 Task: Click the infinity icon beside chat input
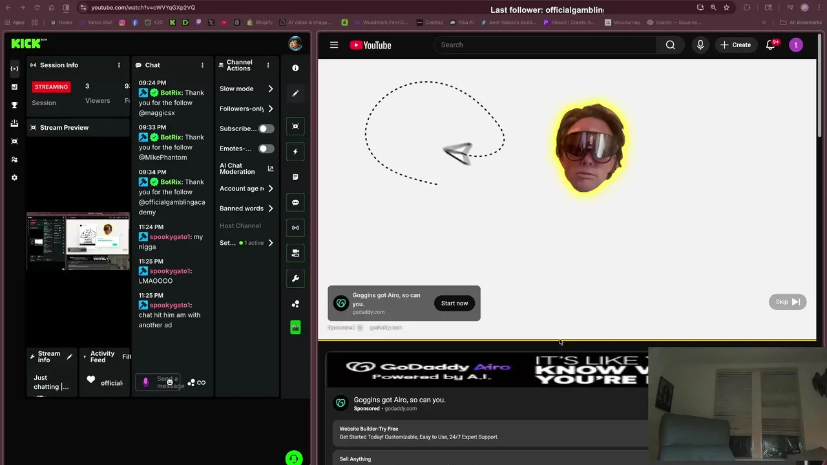pos(201,382)
